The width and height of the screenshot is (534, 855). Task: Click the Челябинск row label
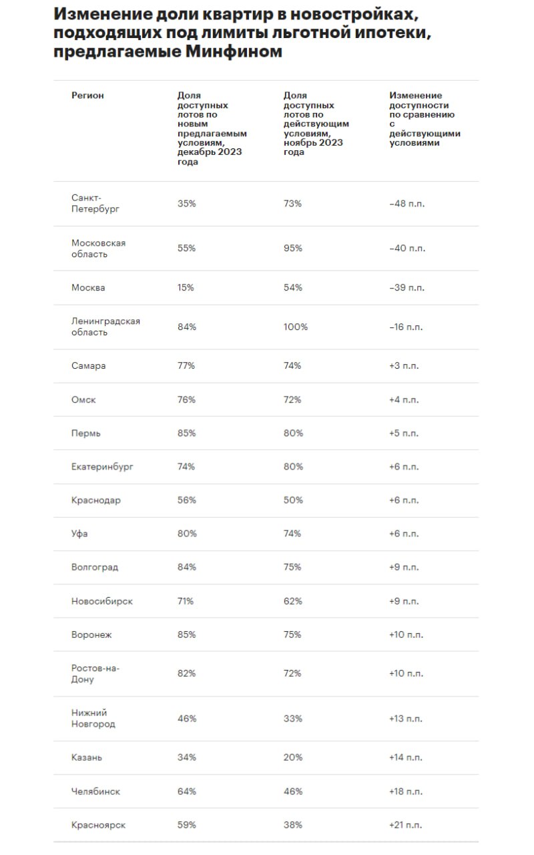click(95, 792)
